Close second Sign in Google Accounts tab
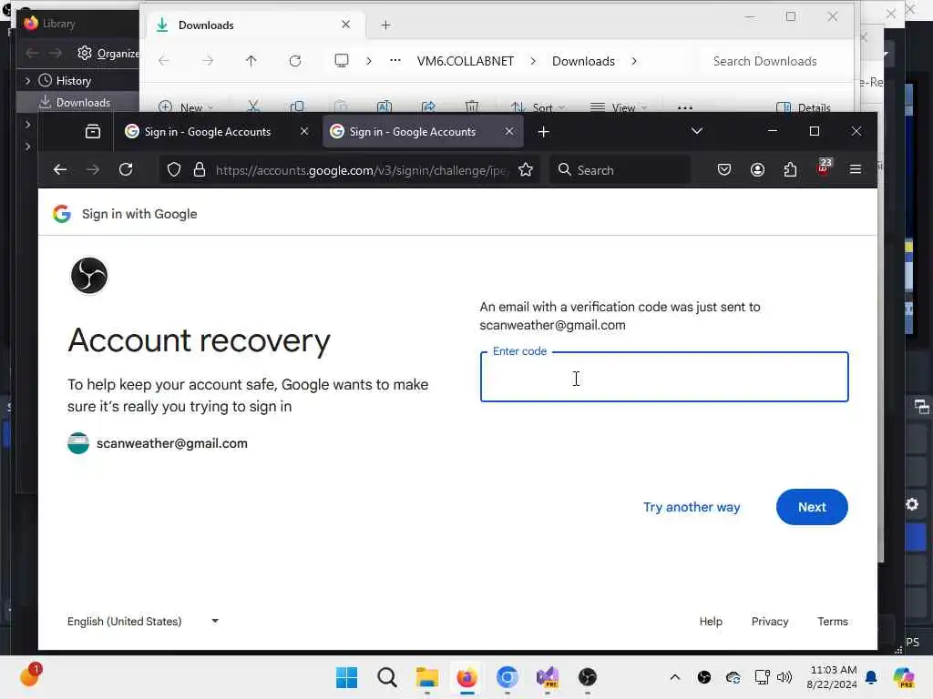 pyautogui.click(x=509, y=131)
